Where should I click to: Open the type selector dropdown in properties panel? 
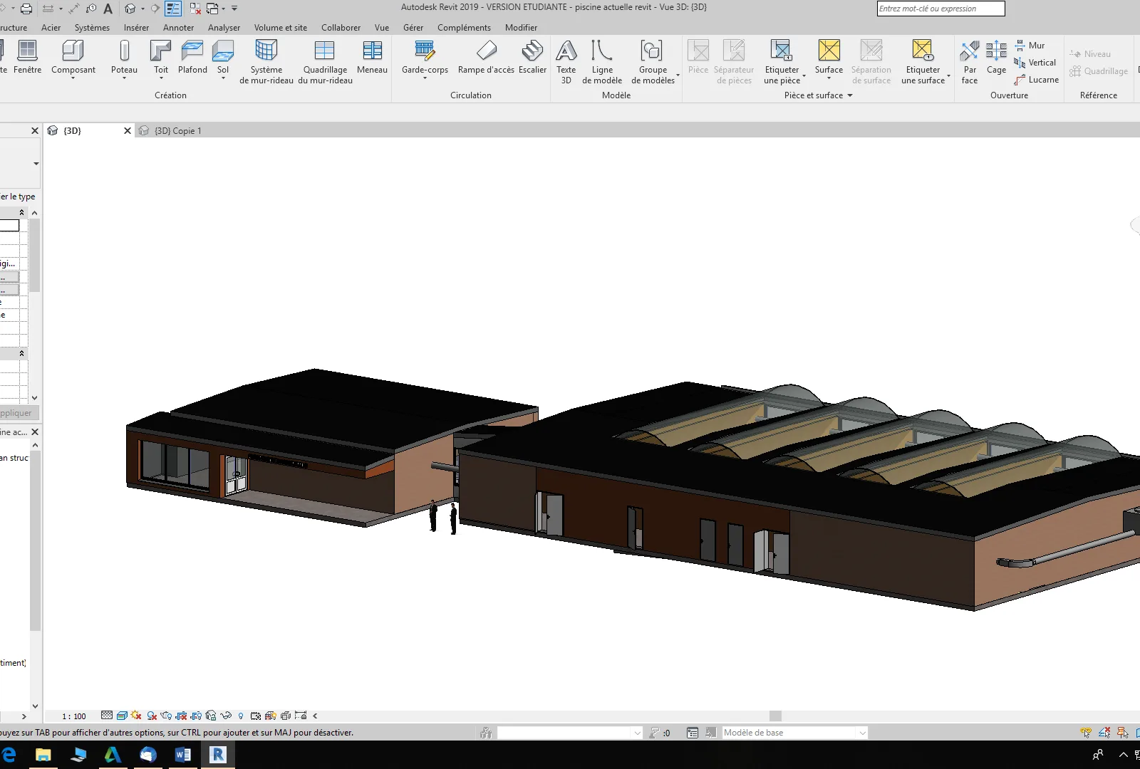36,164
